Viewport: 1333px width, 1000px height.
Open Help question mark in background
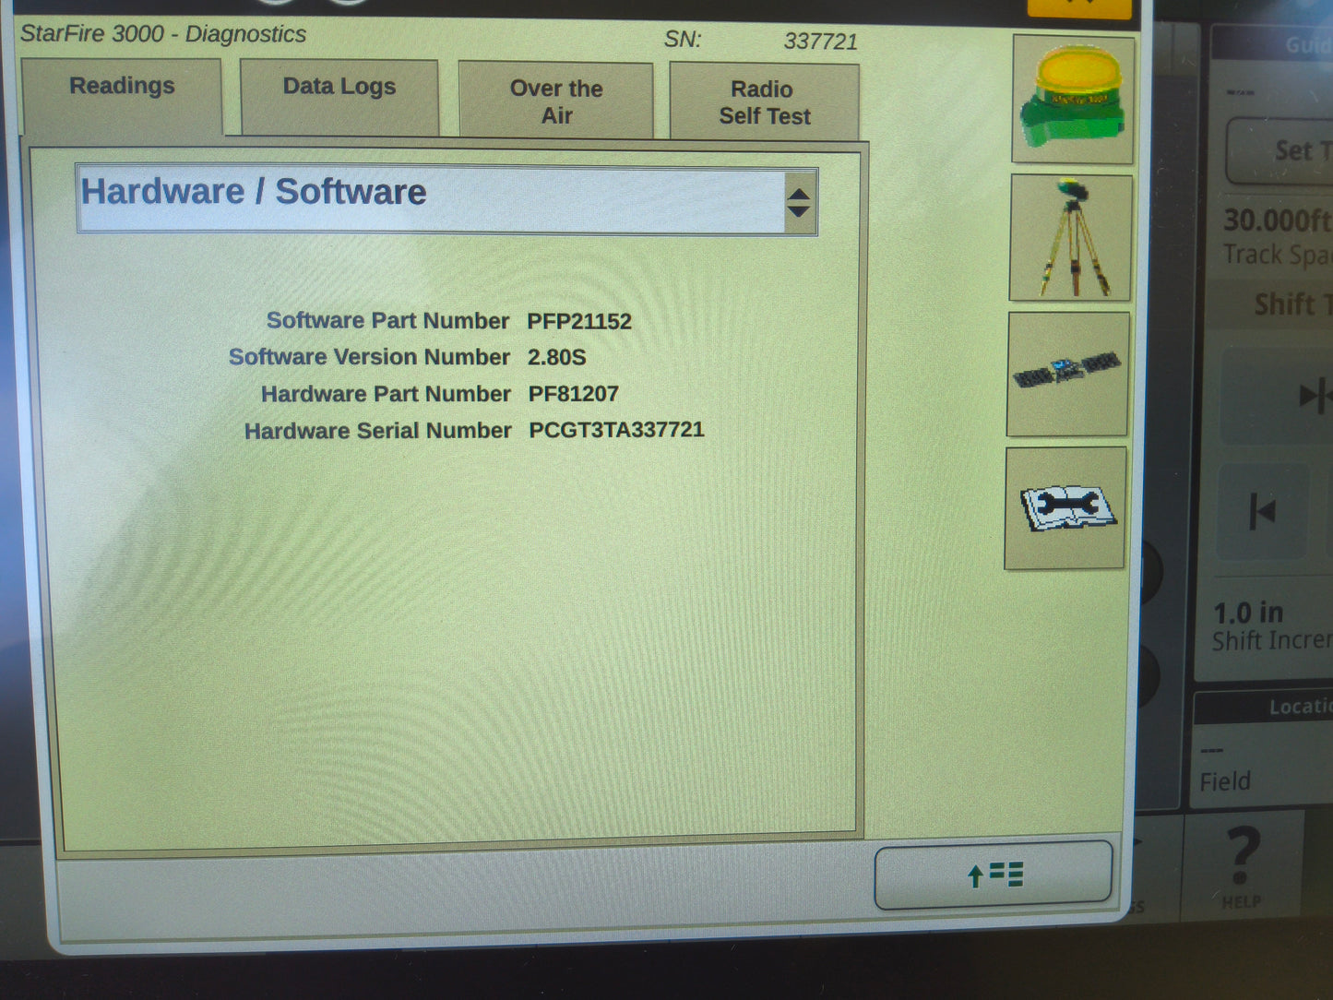point(1242,865)
